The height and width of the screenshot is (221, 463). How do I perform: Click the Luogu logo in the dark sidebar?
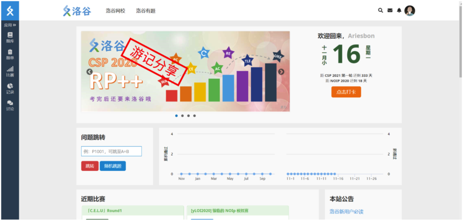[10, 11]
